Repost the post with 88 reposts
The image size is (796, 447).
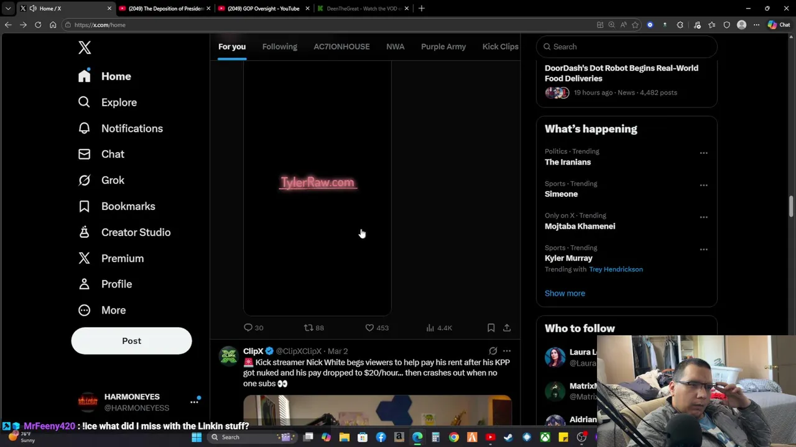pyautogui.click(x=313, y=328)
